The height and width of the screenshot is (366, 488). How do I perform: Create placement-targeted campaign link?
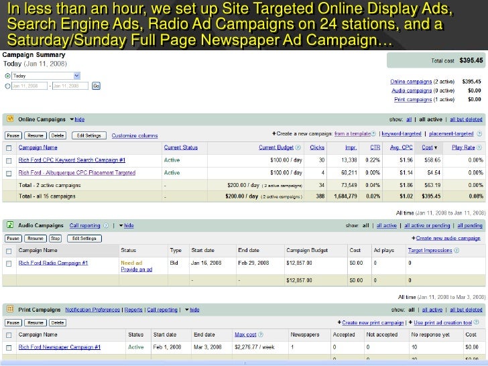click(451, 133)
